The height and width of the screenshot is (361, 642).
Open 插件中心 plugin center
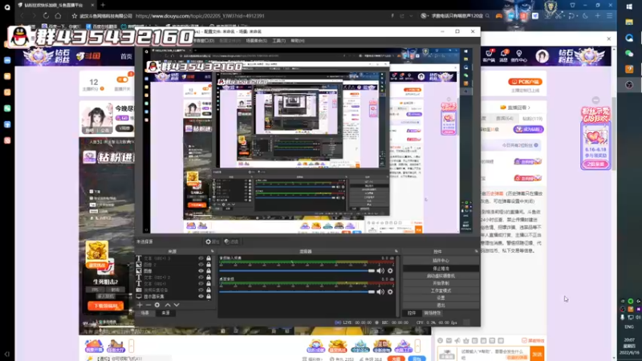pyautogui.click(x=441, y=261)
